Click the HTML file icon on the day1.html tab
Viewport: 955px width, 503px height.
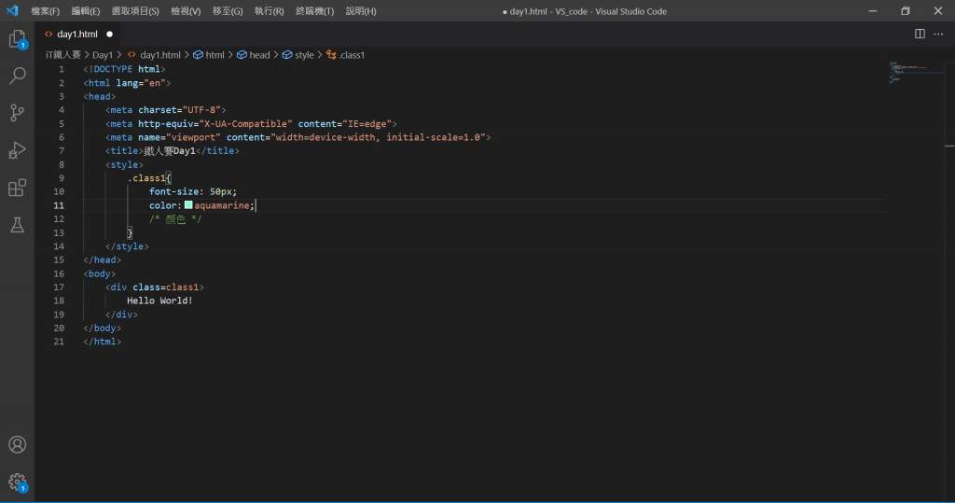point(48,35)
